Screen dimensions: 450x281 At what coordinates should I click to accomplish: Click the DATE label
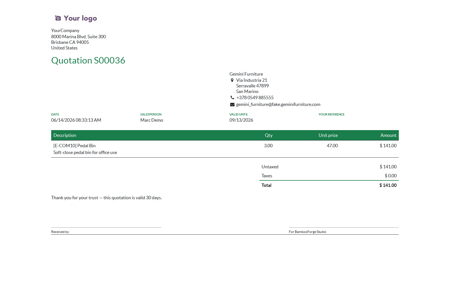click(55, 114)
